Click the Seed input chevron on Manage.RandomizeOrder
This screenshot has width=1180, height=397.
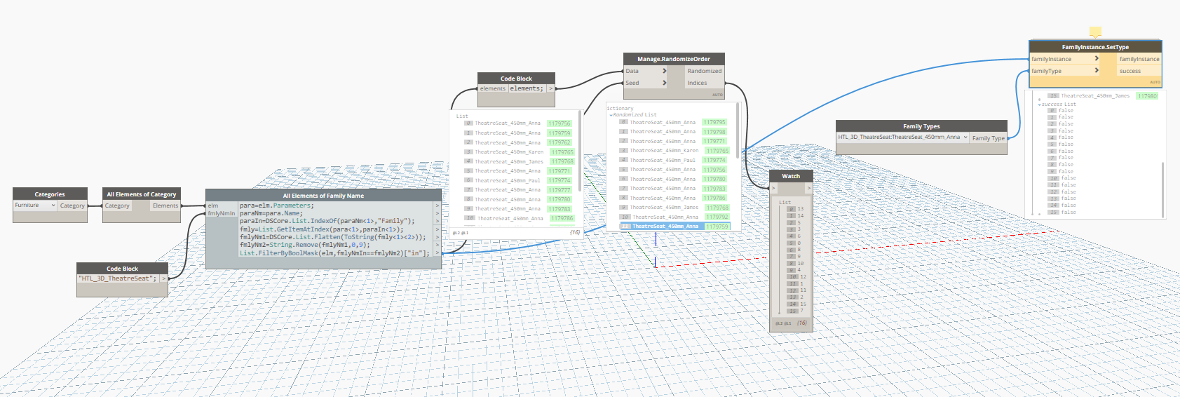pos(664,83)
